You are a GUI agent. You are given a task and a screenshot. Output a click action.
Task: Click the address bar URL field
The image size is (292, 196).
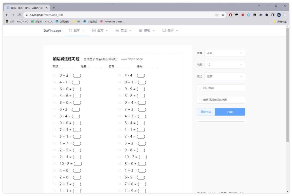click(119, 15)
